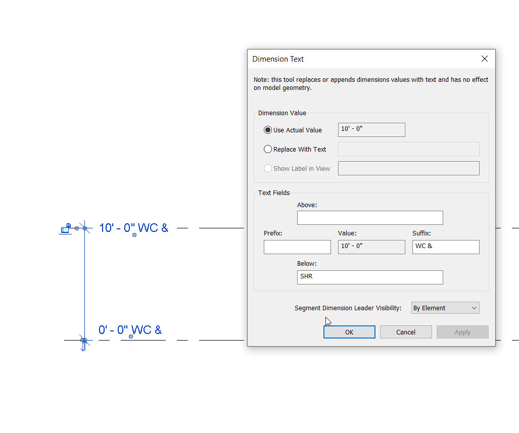Confirm changes with the OK button
519x433 pixels.
[x=349, y=332]
